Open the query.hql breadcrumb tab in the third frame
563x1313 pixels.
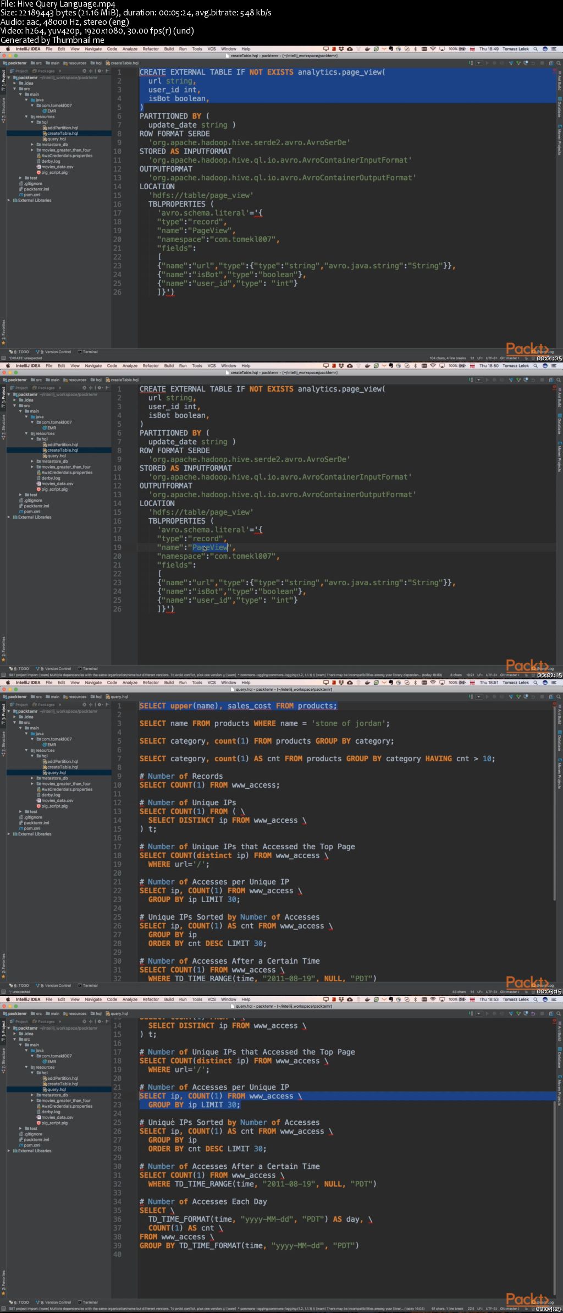click(118, 697)
